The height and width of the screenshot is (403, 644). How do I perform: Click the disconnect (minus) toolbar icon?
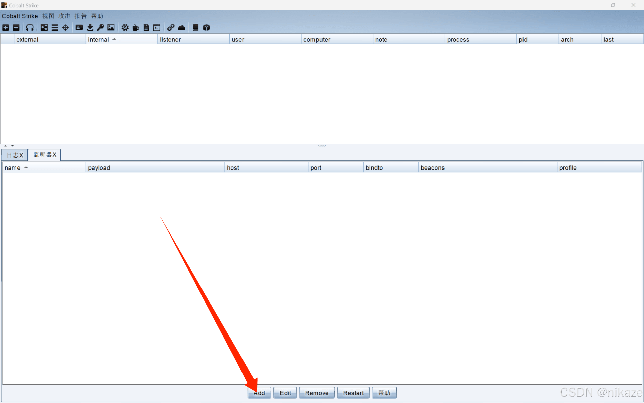pyautogui.click(x=16, y=27)
